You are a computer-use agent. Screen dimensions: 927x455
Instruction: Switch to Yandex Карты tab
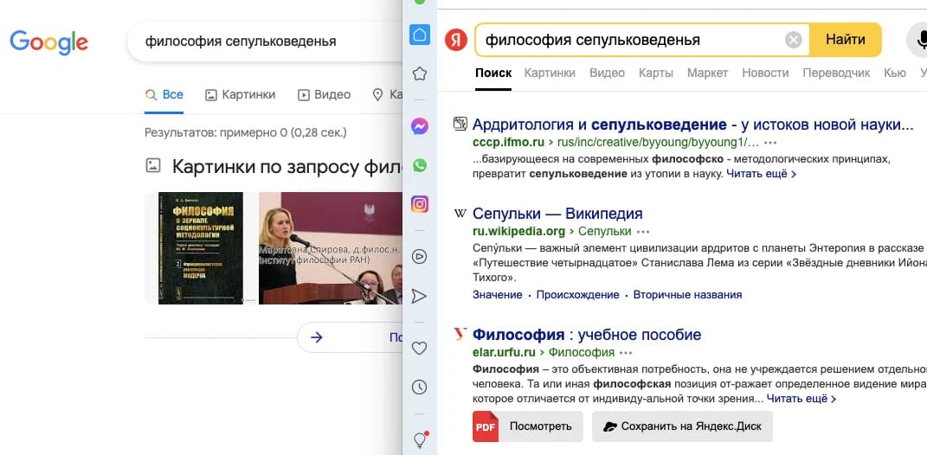coord(655,73)
